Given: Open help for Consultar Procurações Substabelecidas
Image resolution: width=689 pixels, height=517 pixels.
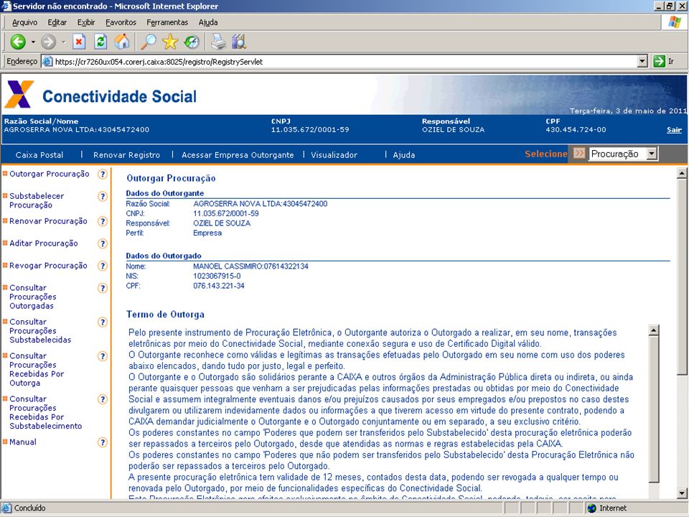Looking at the screenshot, I should tap(103, 322).
